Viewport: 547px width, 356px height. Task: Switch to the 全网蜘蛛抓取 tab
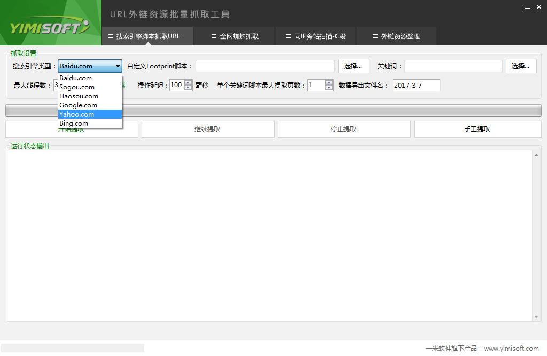click(234, 36)
